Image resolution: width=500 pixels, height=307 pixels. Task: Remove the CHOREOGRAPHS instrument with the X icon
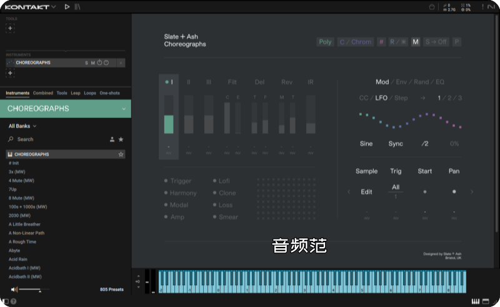pos(121,63)
